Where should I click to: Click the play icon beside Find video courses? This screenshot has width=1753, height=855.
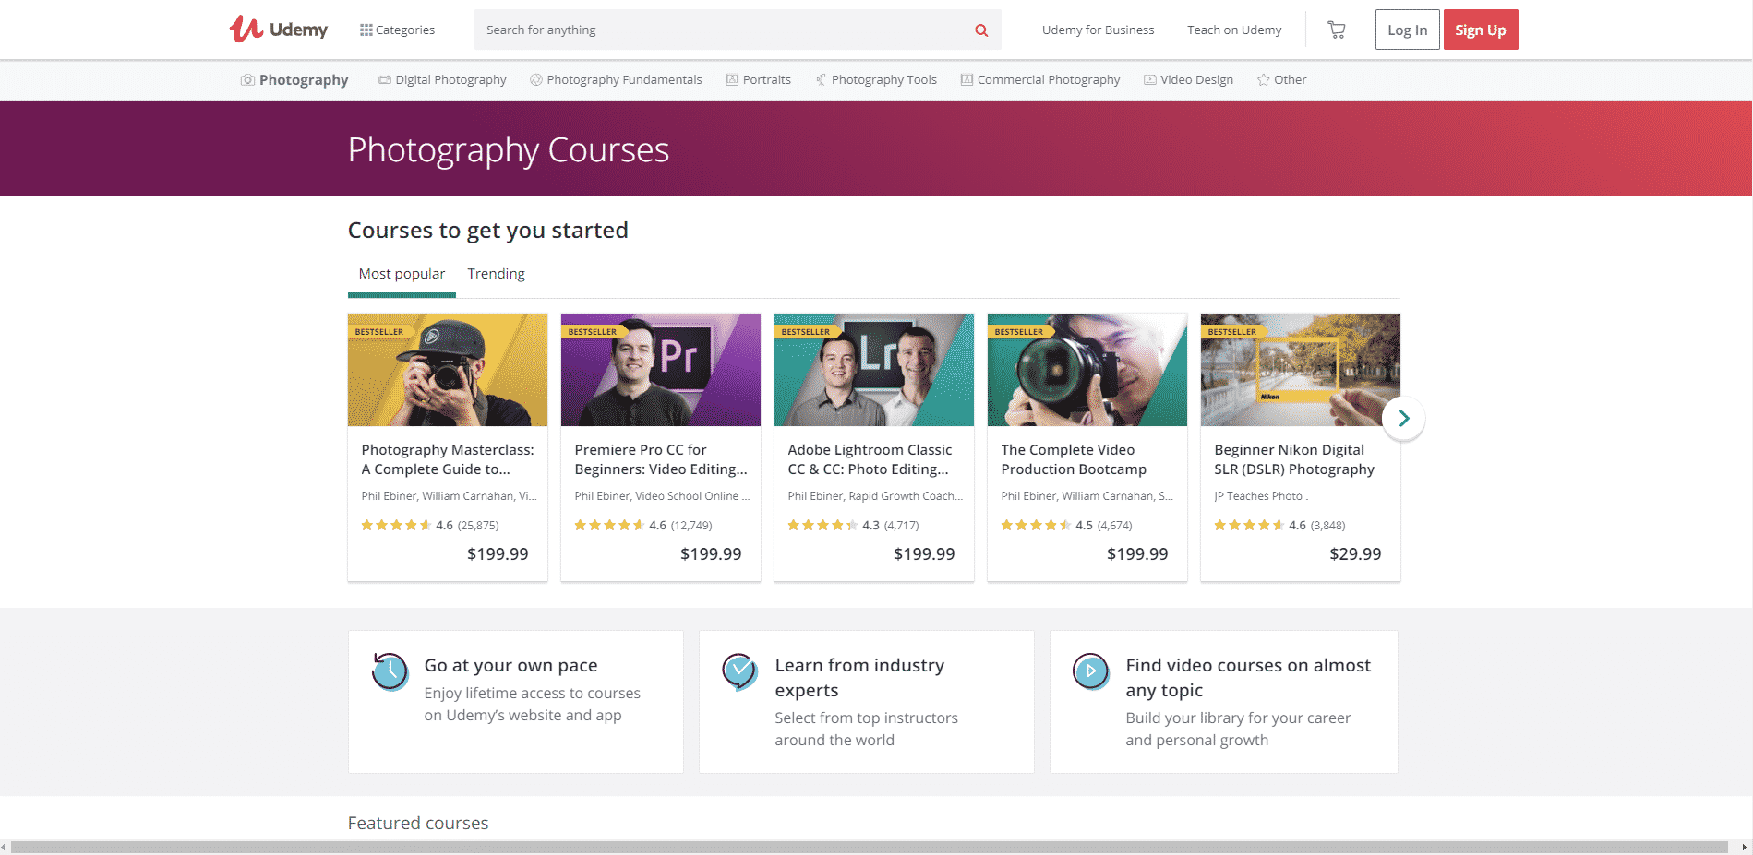(x=1091, y=671)
